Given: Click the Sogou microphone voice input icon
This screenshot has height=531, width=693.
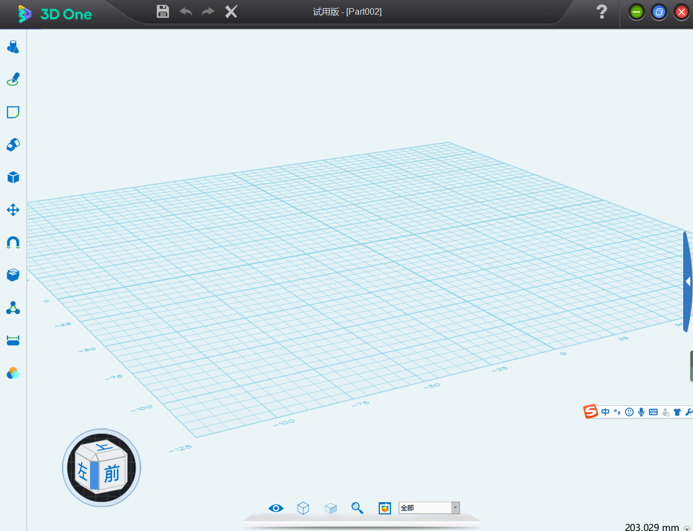Looking at the screenshot, I should 641,412.
